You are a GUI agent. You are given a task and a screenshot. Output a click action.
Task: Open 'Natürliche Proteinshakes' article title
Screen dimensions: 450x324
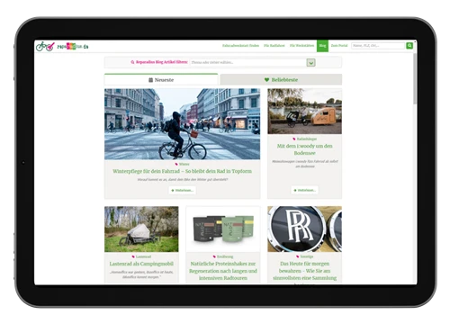tap(223, 271)
